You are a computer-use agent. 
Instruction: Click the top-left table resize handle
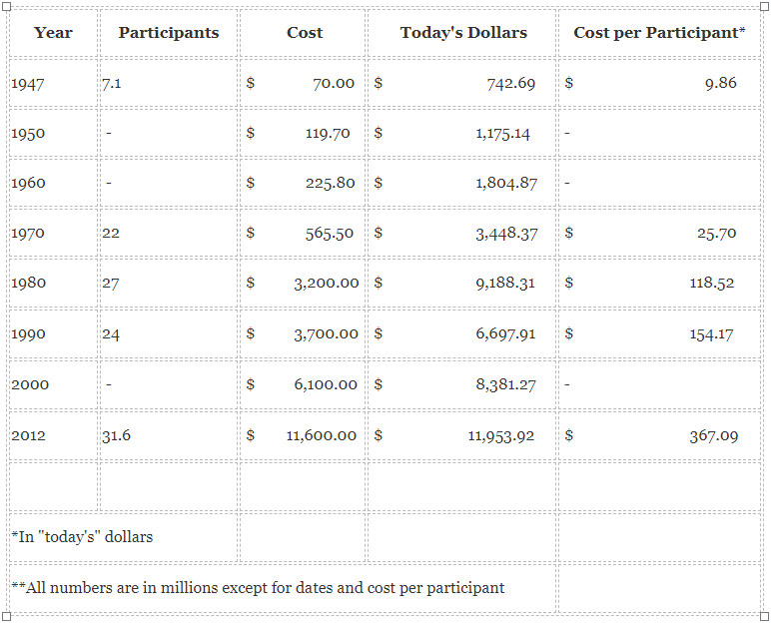tap(6, 6)
